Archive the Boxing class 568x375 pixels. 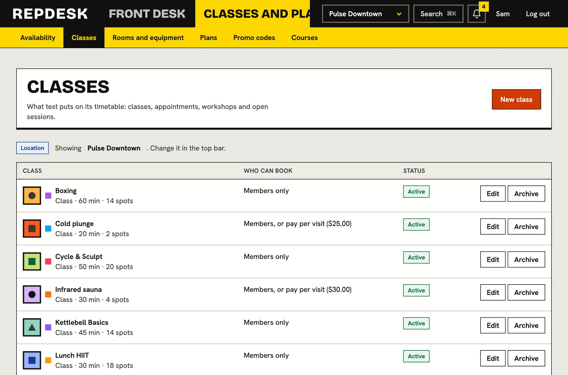pos(526,194)
